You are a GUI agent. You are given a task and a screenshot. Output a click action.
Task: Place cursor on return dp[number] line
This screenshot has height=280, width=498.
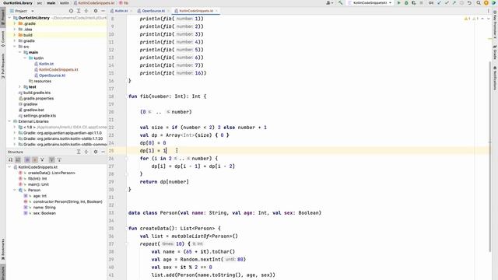[x=164, y=181]
